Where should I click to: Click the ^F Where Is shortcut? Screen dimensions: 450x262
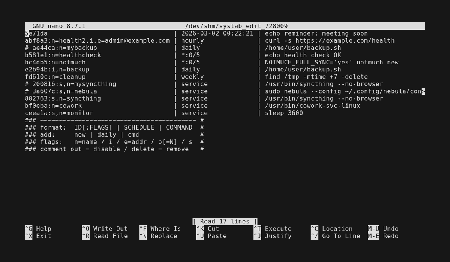[160, 229]
